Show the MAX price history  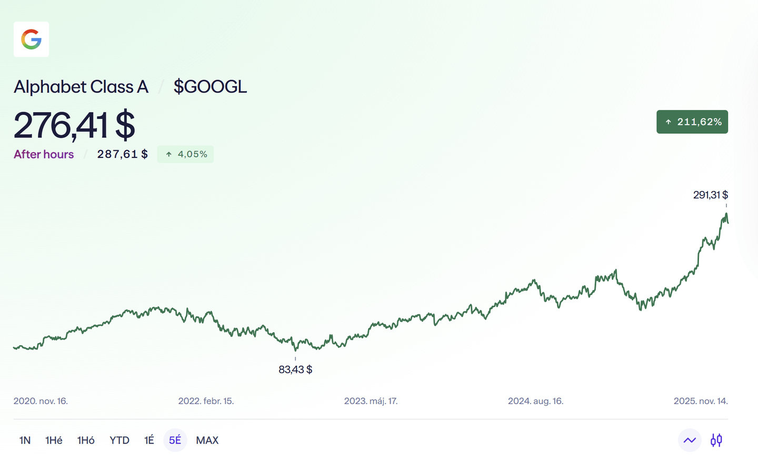click(x=207, y=440)
